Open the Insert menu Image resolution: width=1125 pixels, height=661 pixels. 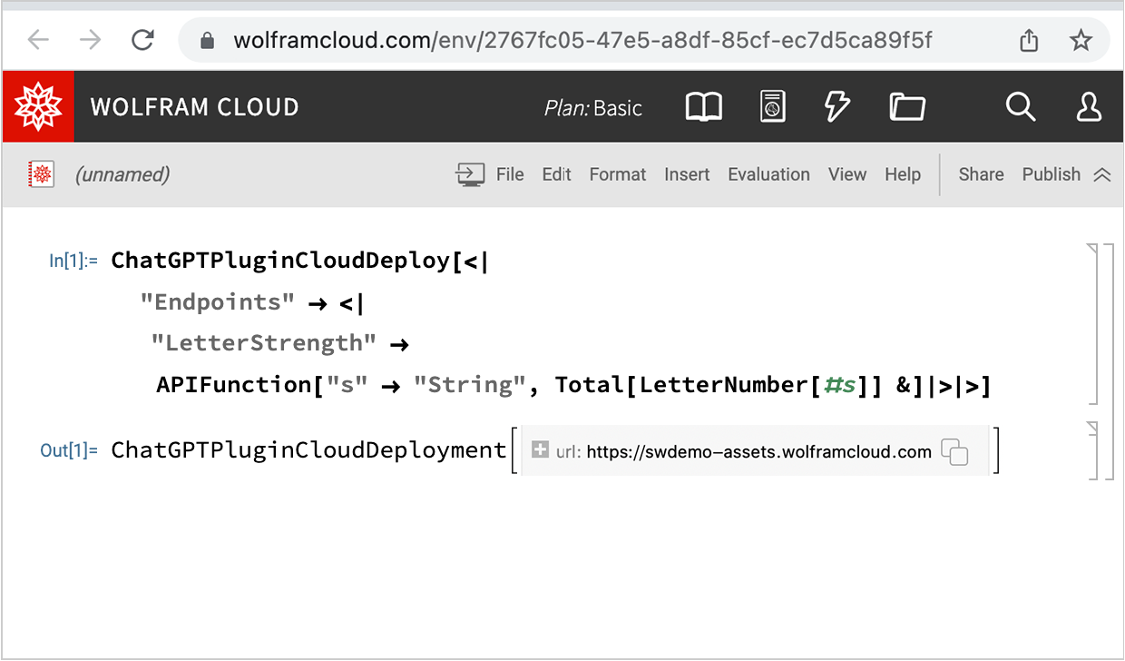click(687, 174)
